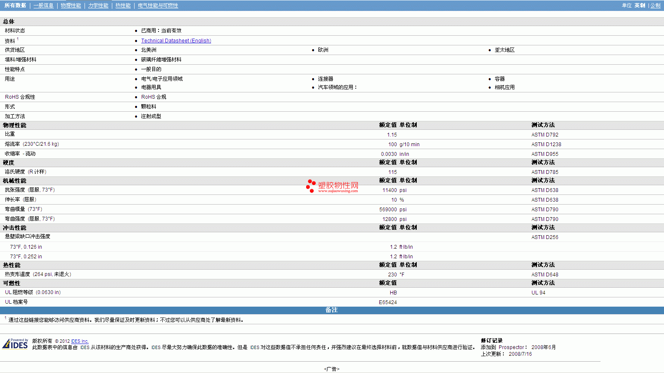Click the 欧洲 region entry
The height and width of the screenshot is (373, 664).
coord(323,50)
